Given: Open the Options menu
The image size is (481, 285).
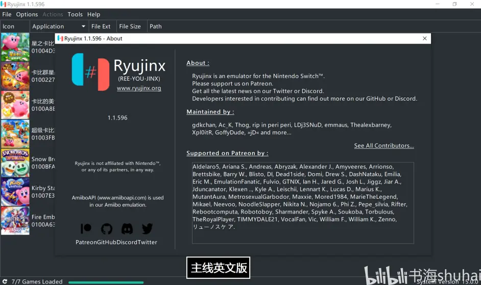Looking at the screenshot, I should click(x=27, y=14).
